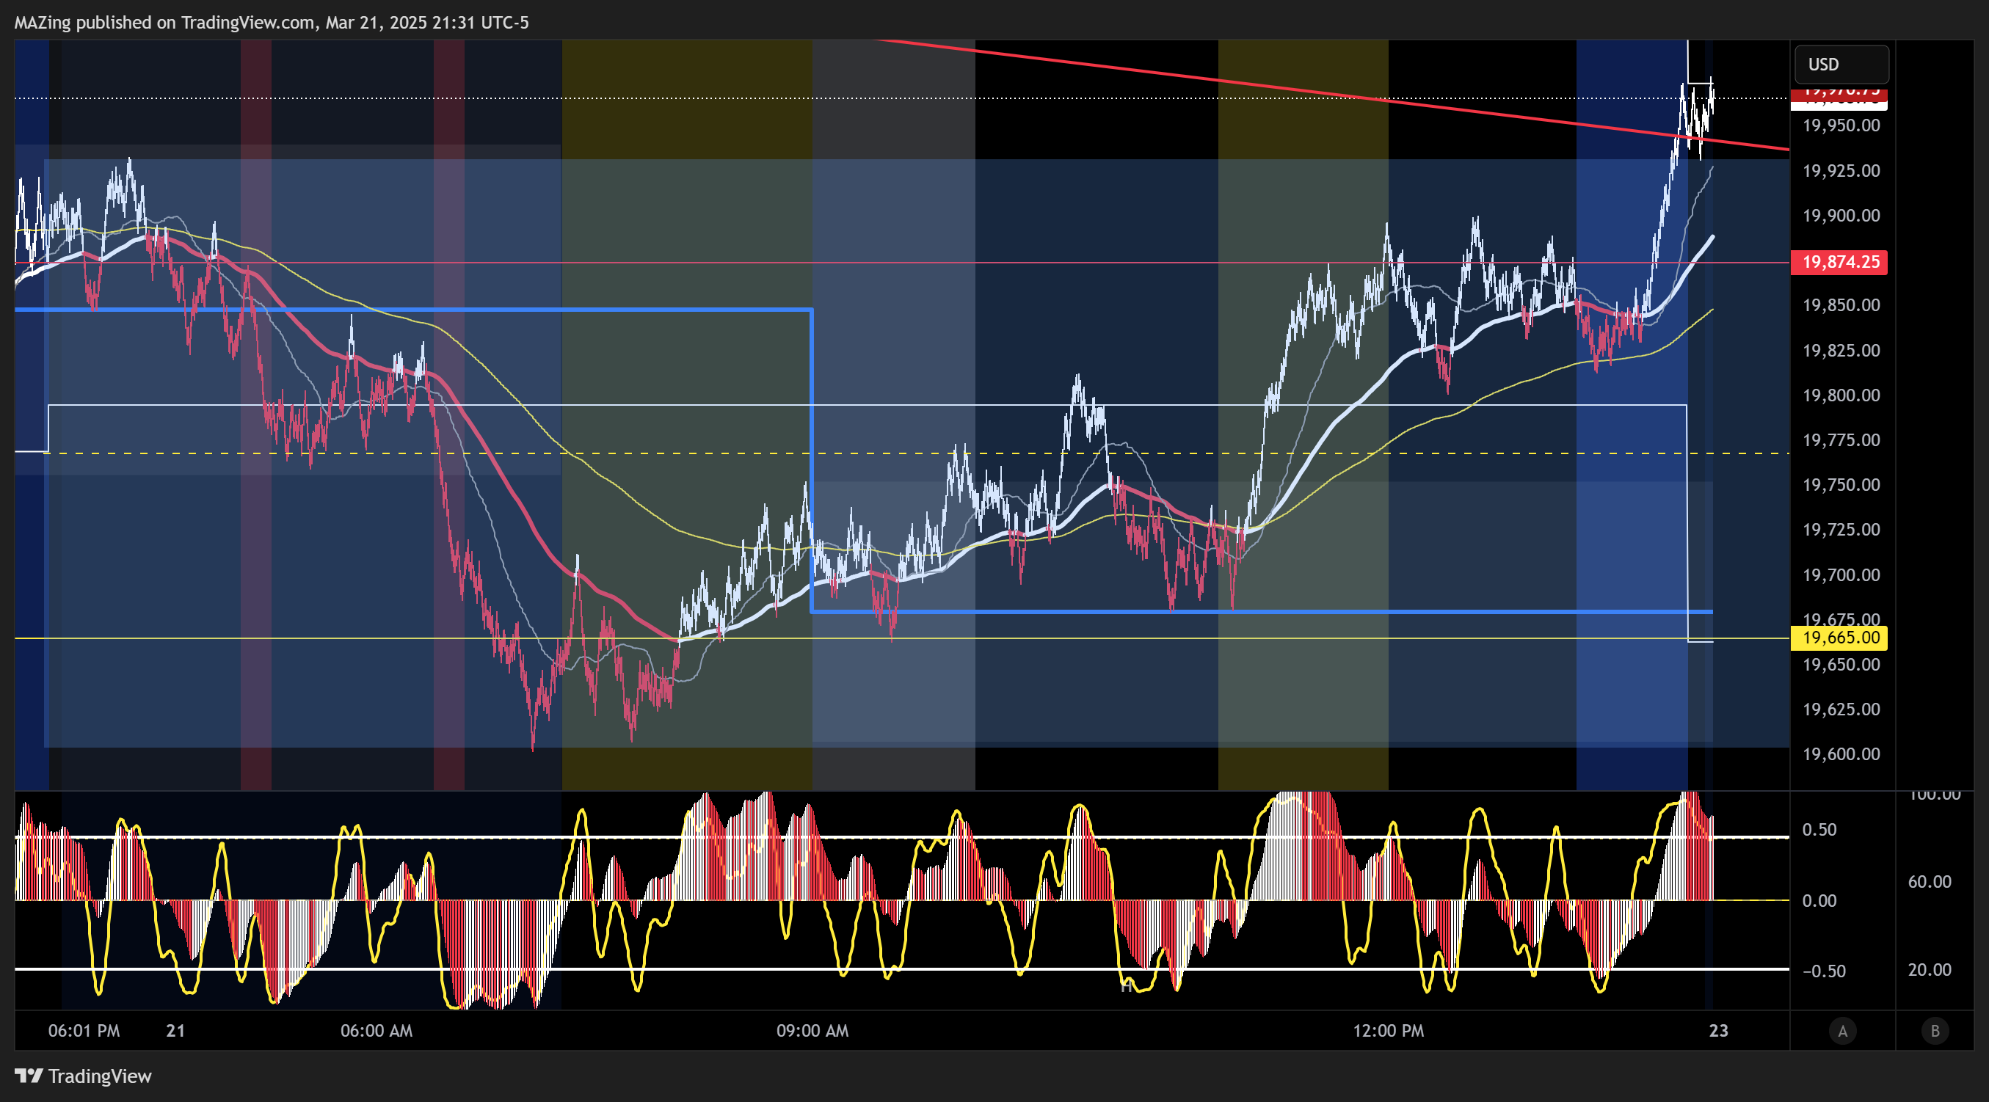Click the 19,925.00 price axis label
1989x1102 pixels.
tap(1841, 170)
